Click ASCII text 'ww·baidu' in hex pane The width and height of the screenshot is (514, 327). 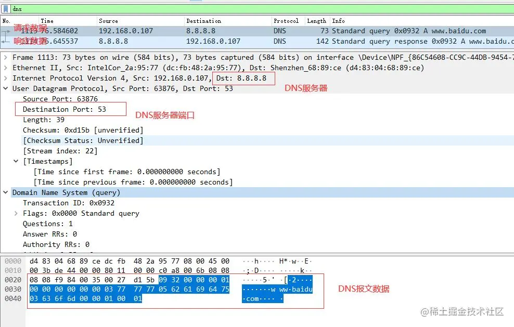296,290
